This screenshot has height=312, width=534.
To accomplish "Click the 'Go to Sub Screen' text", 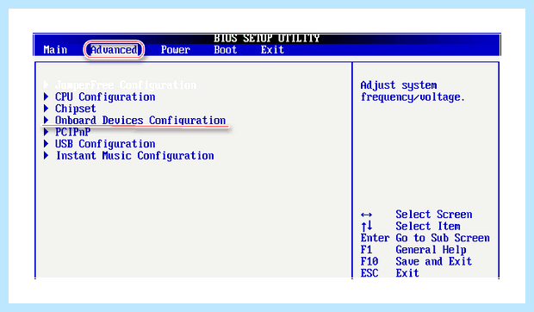I will pyautogui.click(x=443, y=238).
